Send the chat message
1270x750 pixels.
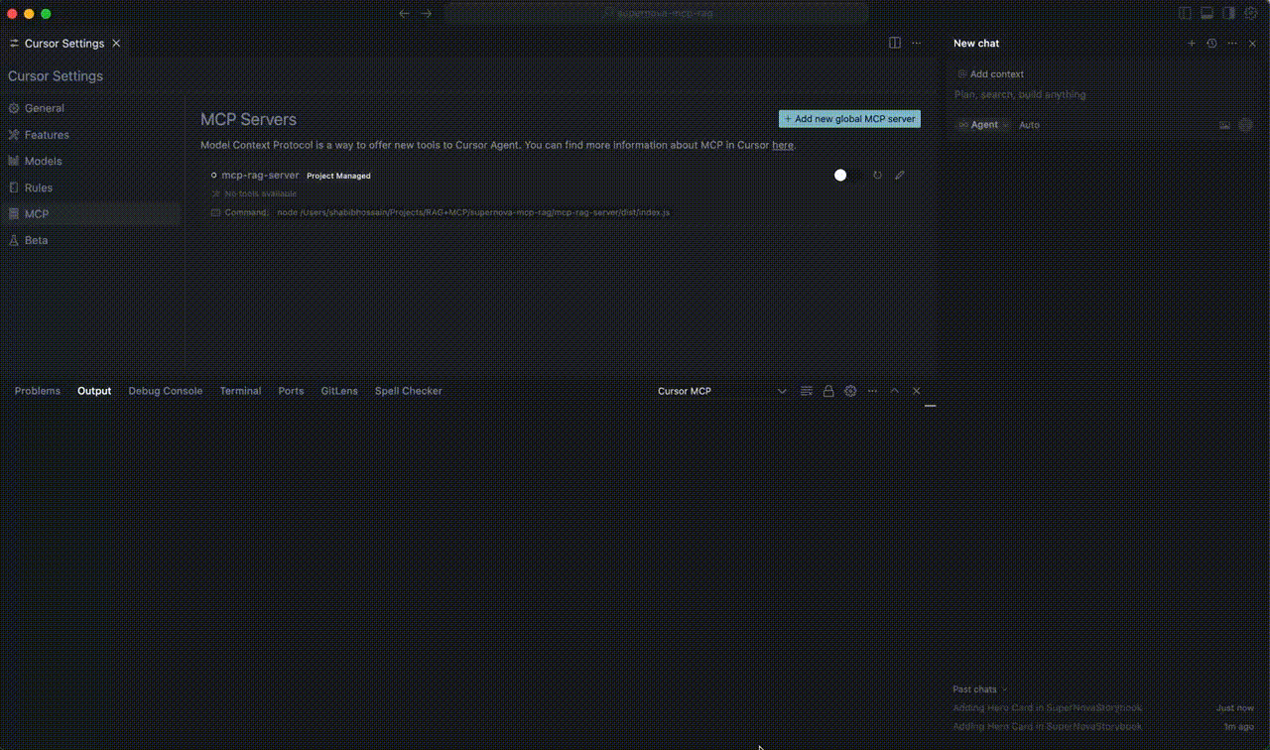click(x=1246, y=125)
